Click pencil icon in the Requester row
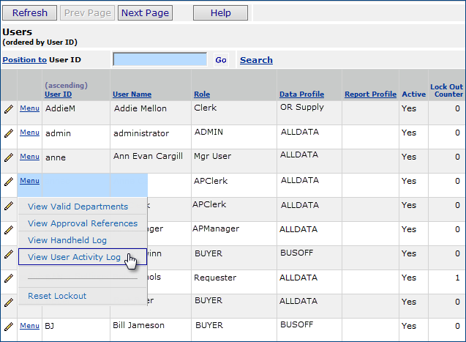This screenshot has height=342, width=466. pyautogui.click(x=9, y=278)
